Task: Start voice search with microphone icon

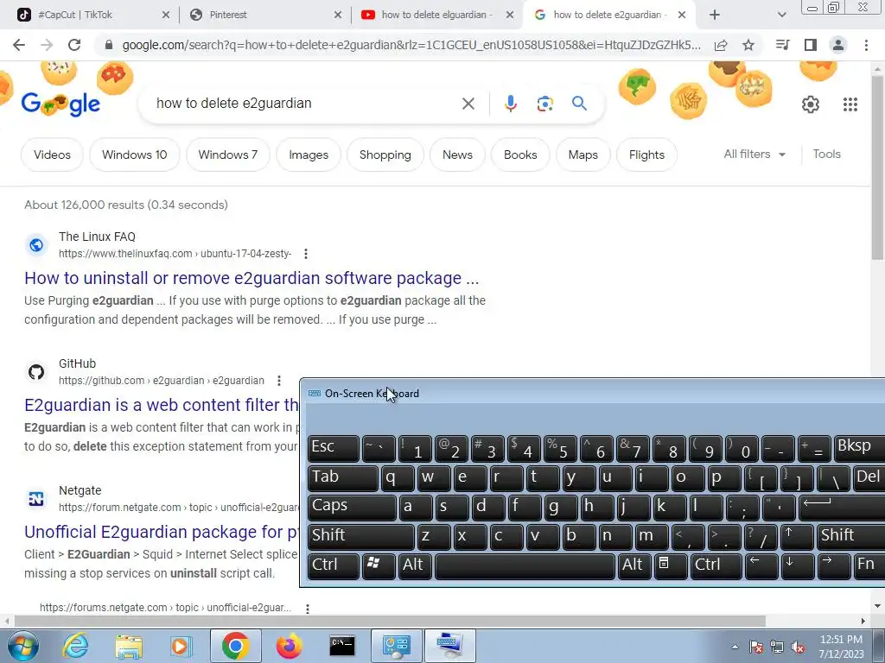Action: point(510,104)
